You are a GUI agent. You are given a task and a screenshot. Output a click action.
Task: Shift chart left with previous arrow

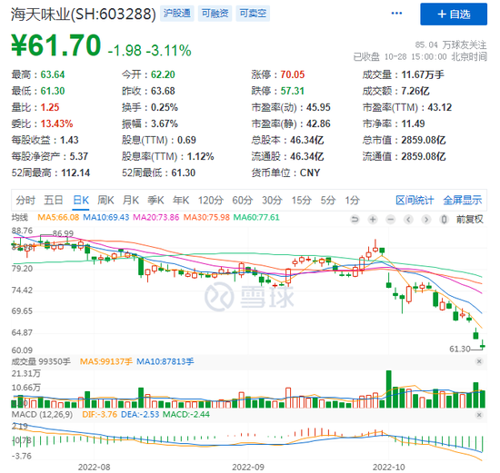pos(408,220)
